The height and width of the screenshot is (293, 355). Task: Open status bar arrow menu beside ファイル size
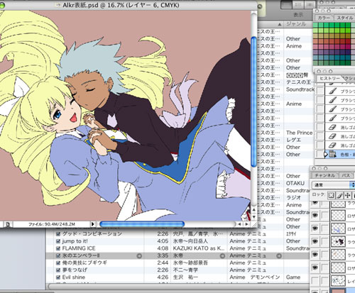pos(93,224)
